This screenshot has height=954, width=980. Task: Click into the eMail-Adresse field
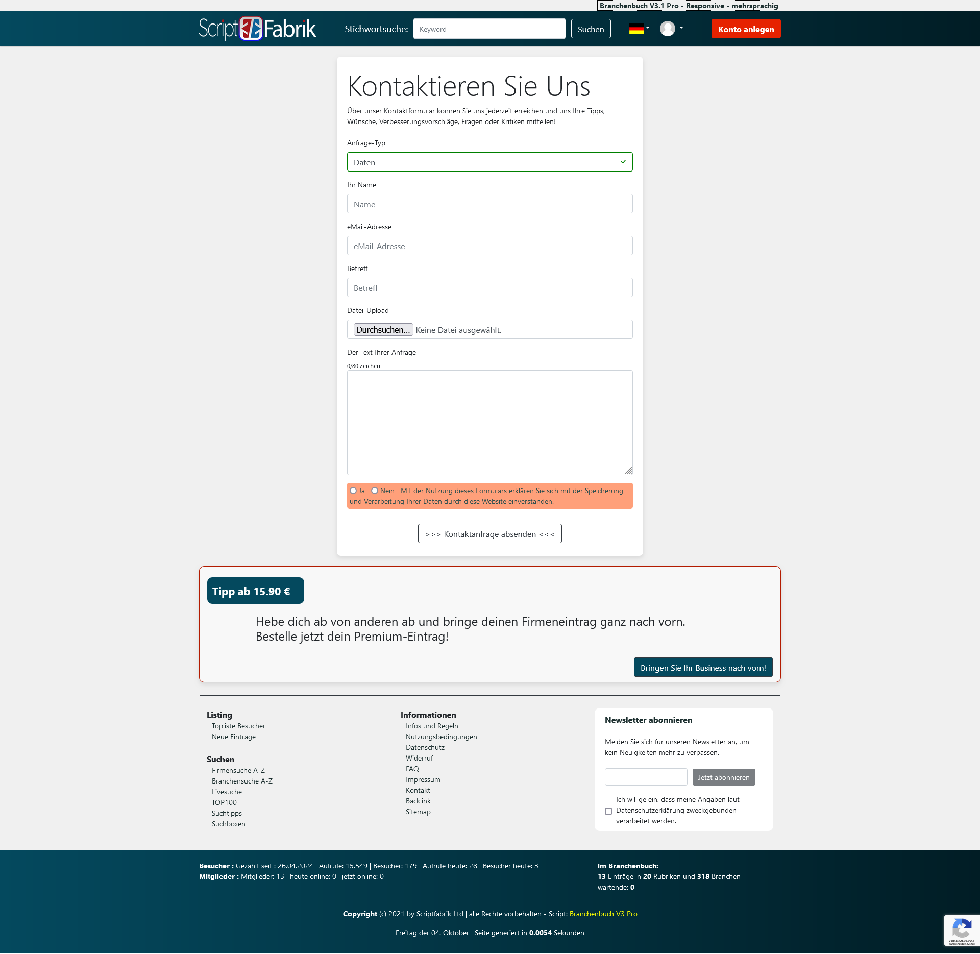click(489, 246)
